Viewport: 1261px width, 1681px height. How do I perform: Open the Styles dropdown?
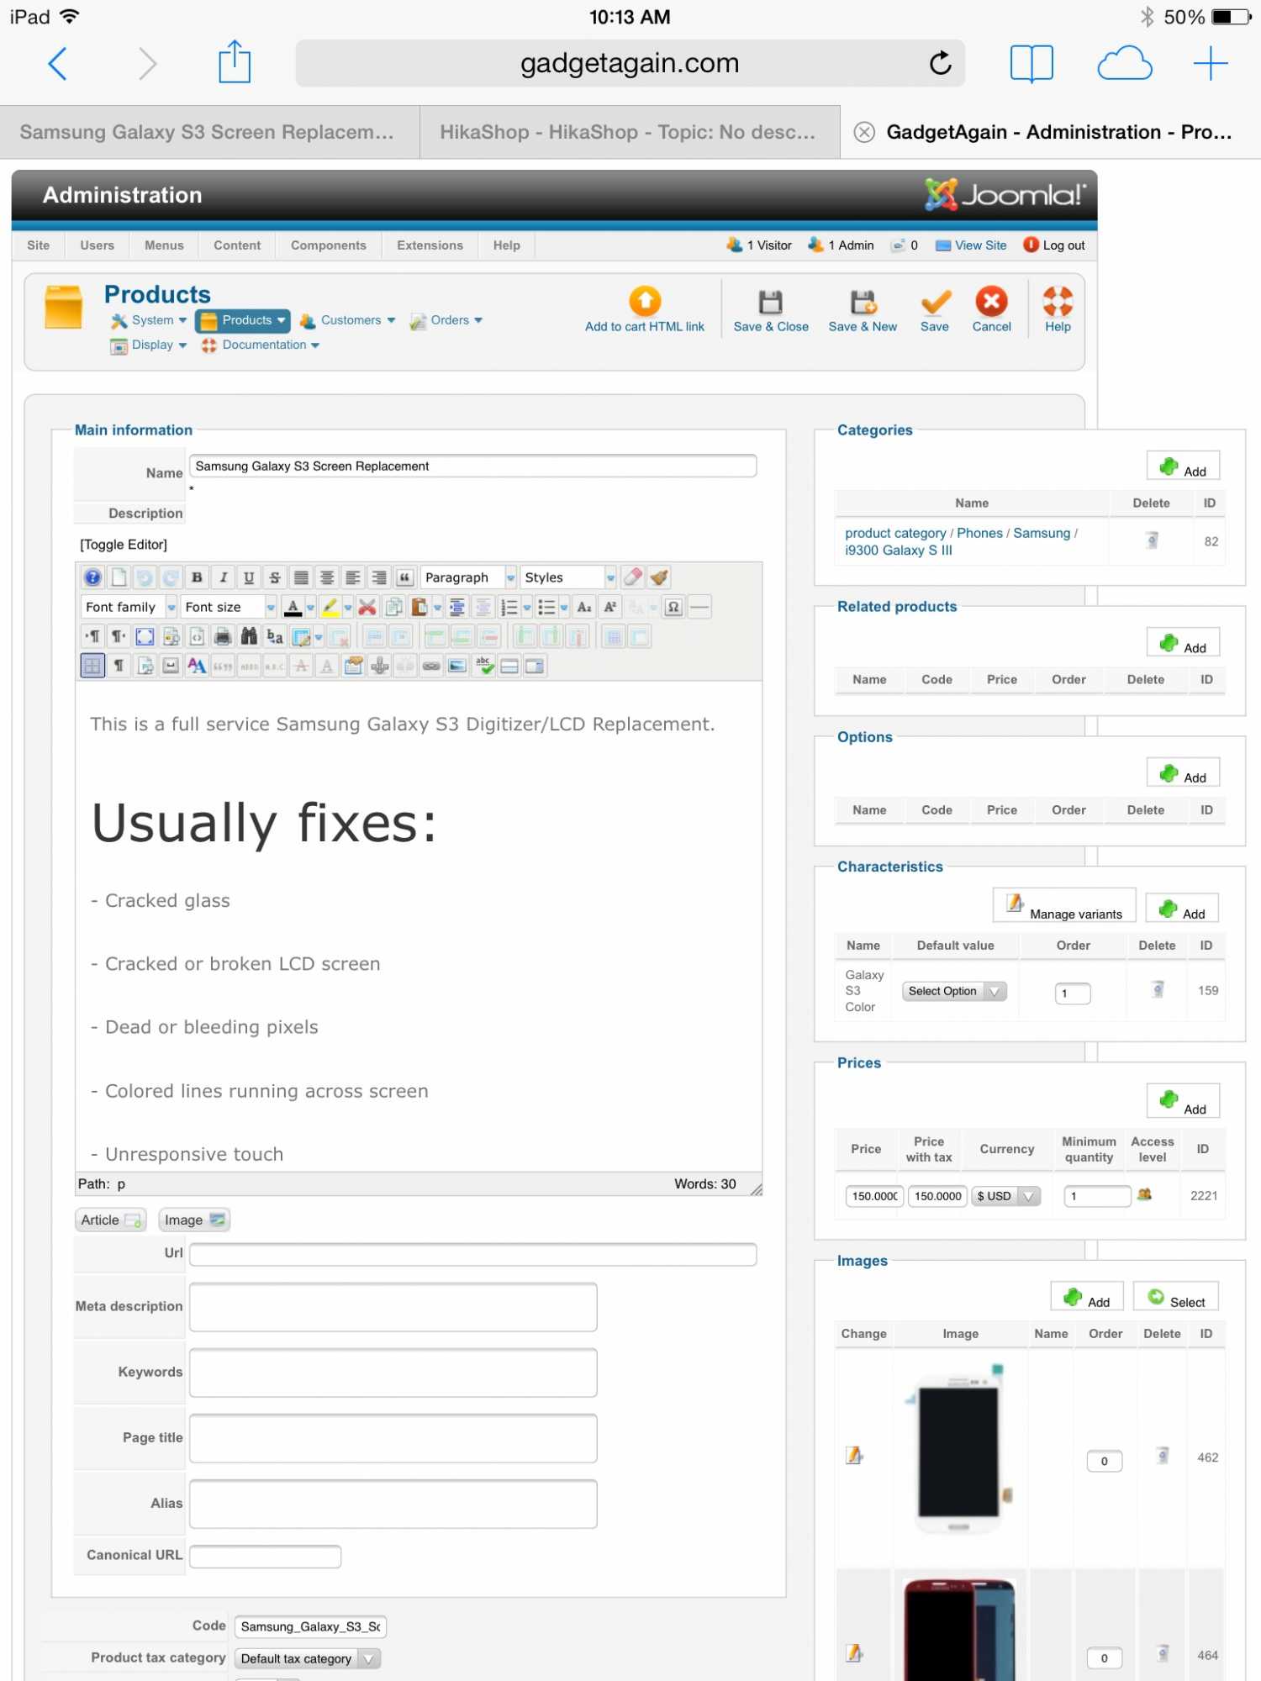(x=568, y=577)
